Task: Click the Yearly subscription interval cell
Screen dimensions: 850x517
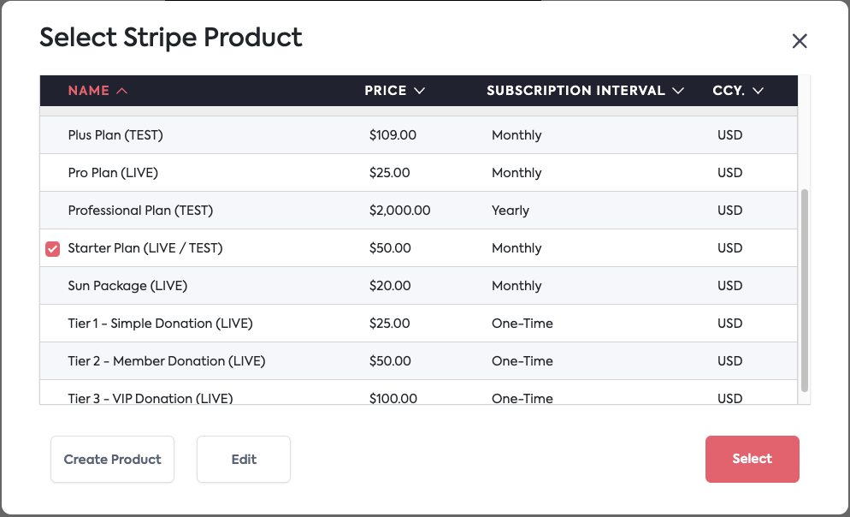Action: pyautogui.click(x=511, y=211)
